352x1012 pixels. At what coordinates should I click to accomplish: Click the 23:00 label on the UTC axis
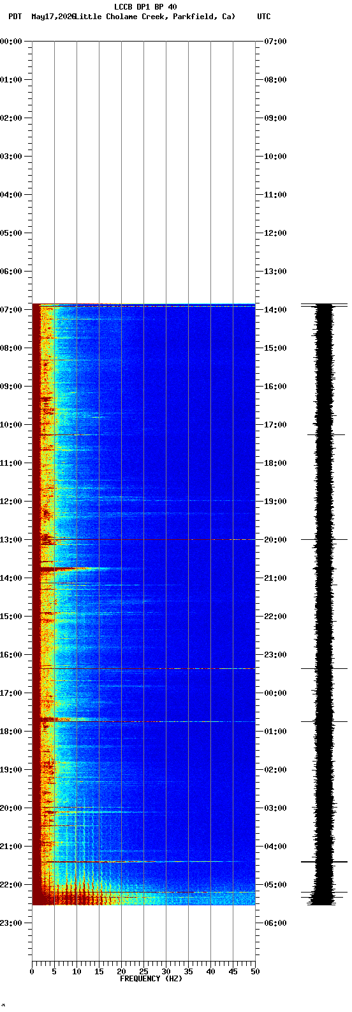275,655
